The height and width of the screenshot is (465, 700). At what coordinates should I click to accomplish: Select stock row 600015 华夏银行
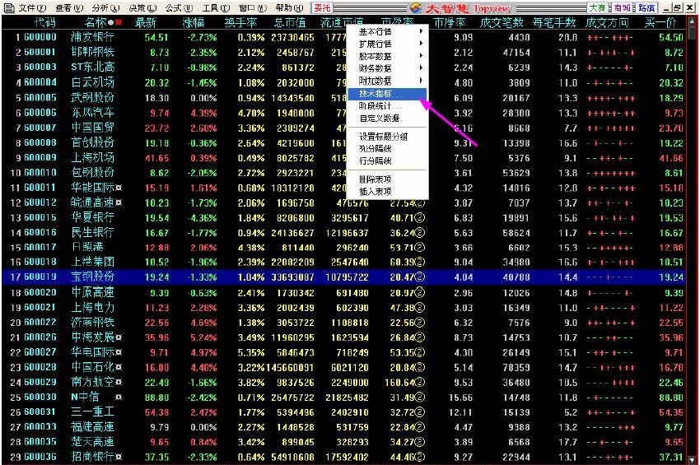(x=345, y=218)
